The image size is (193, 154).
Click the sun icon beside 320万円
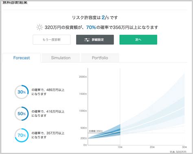click(39, 27)
